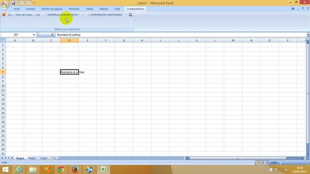Go to the previous sheet with the navigation arrow

(x=5, y=158)
